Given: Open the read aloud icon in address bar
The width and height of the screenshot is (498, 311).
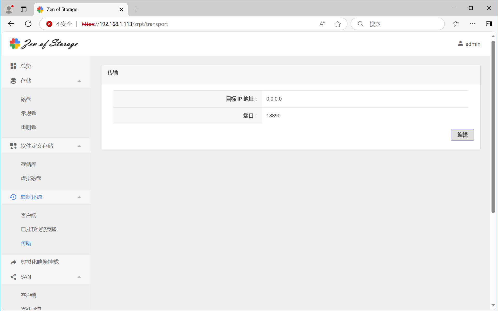Looking at the screenshot, I should coord(322,24).
